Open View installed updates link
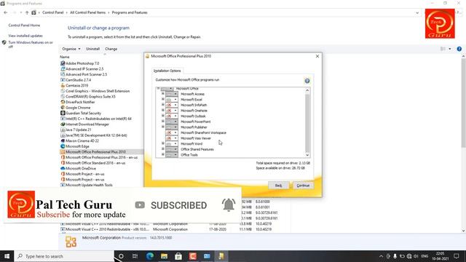The height and width of the screenshot is (262, 466). 25,36
